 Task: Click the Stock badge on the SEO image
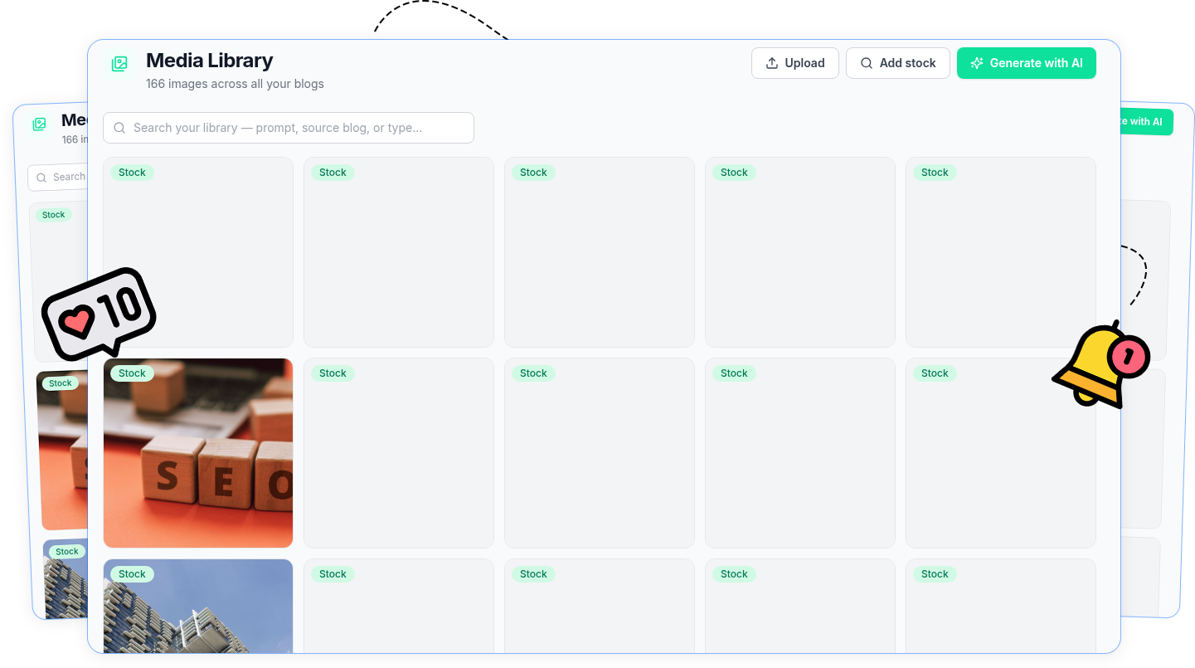click(x=132, y=373)
